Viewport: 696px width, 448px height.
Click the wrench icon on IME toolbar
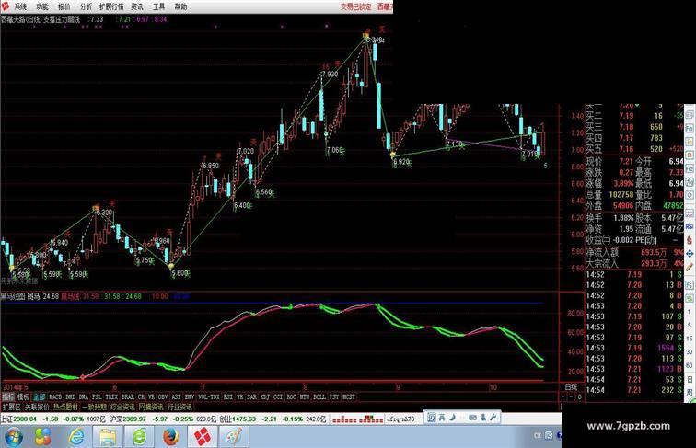(x=493, y=417)
